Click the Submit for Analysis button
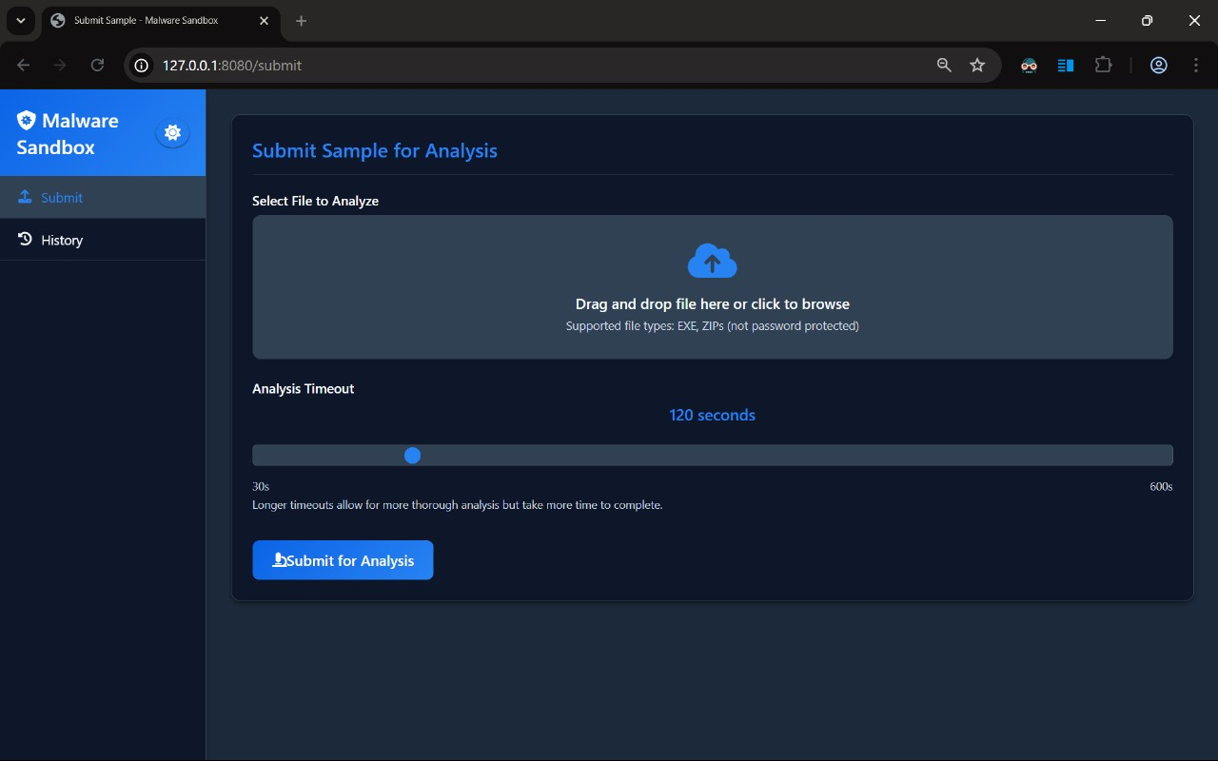 pyautogui.click(x=343, y=560)
